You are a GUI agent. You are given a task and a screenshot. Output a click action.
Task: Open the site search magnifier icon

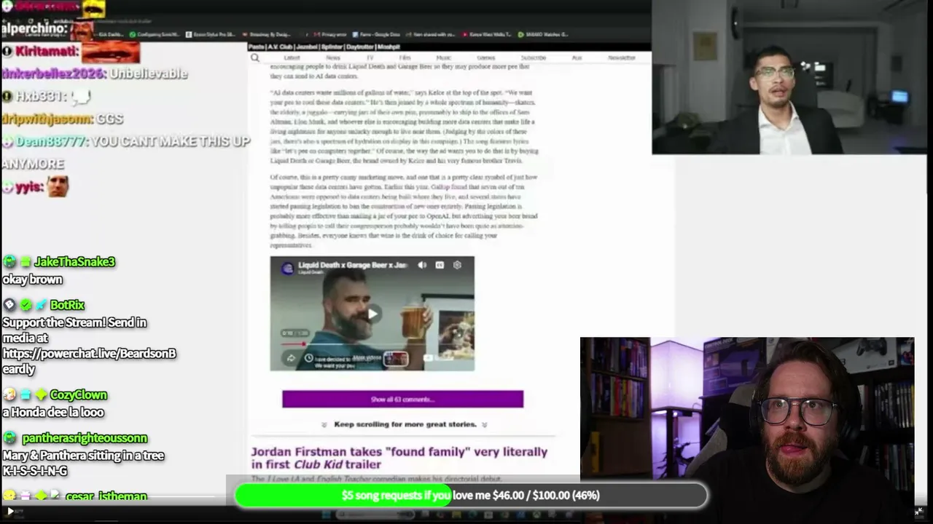(255, 57)
